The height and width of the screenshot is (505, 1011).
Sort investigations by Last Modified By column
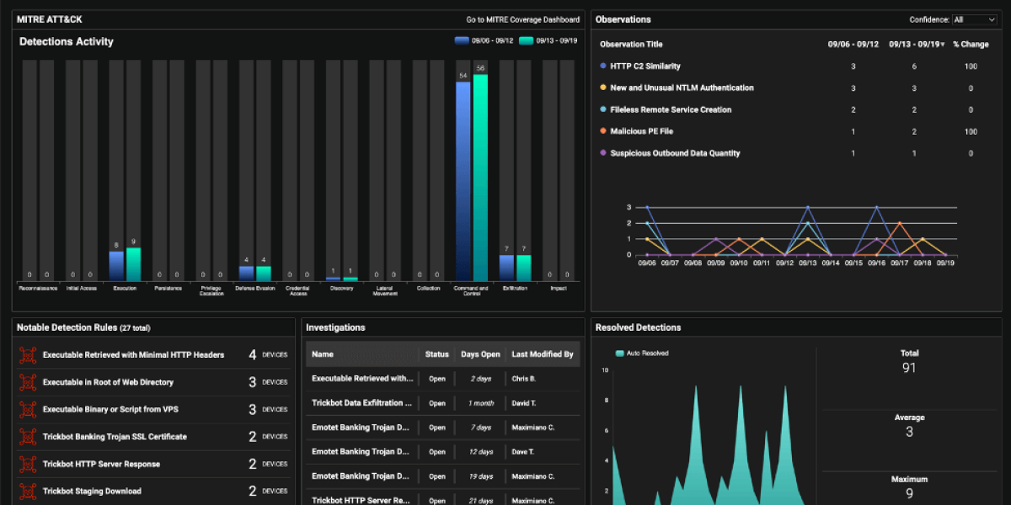(543, 354)
